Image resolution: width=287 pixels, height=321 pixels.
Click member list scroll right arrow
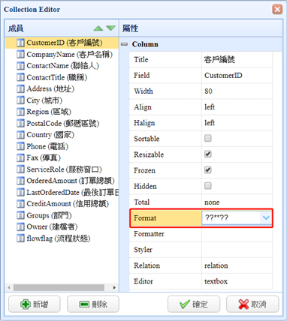coord(114,287)
